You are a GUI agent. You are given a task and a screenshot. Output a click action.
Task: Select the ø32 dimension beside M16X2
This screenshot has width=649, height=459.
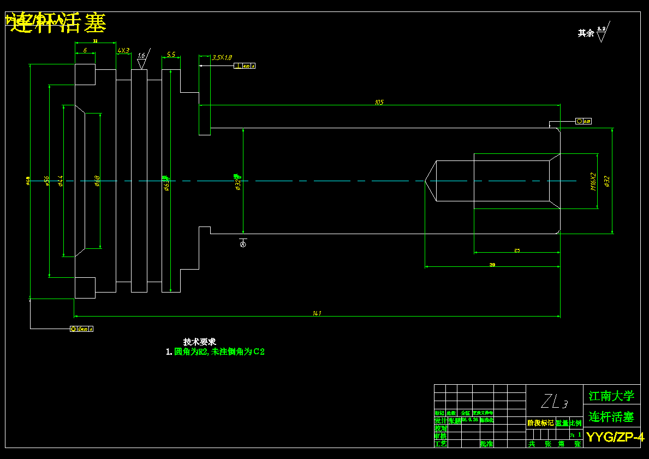click(x=607, y=181)
